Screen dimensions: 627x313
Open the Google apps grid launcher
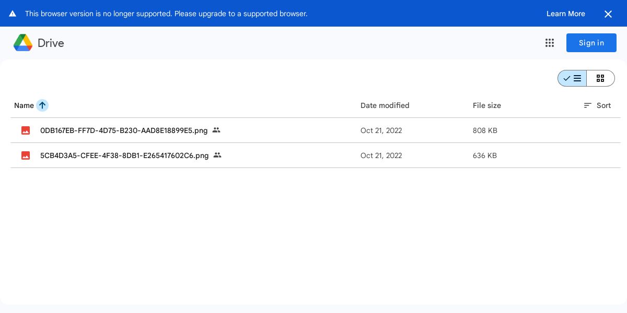pos(550,43)
